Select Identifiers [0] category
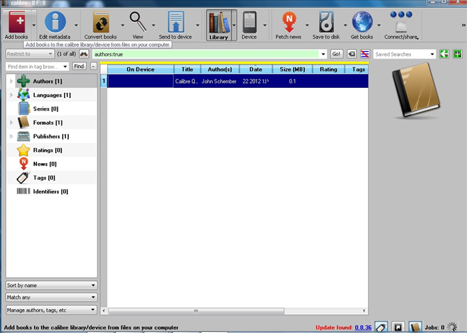The width and height of the screenshot is (467, 333). (50, 192)
